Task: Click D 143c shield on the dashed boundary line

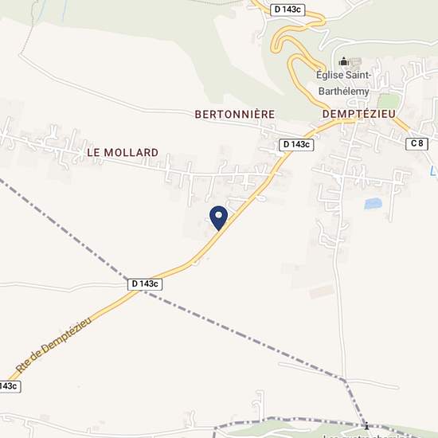Action: [145, 284]
